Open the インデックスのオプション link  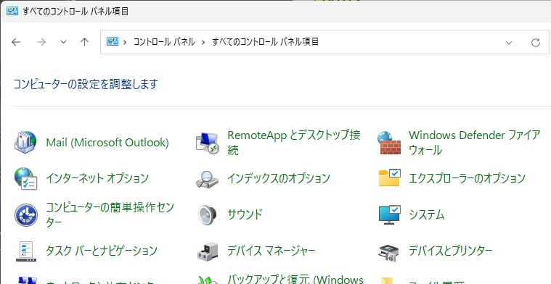(x=279, y=178)
